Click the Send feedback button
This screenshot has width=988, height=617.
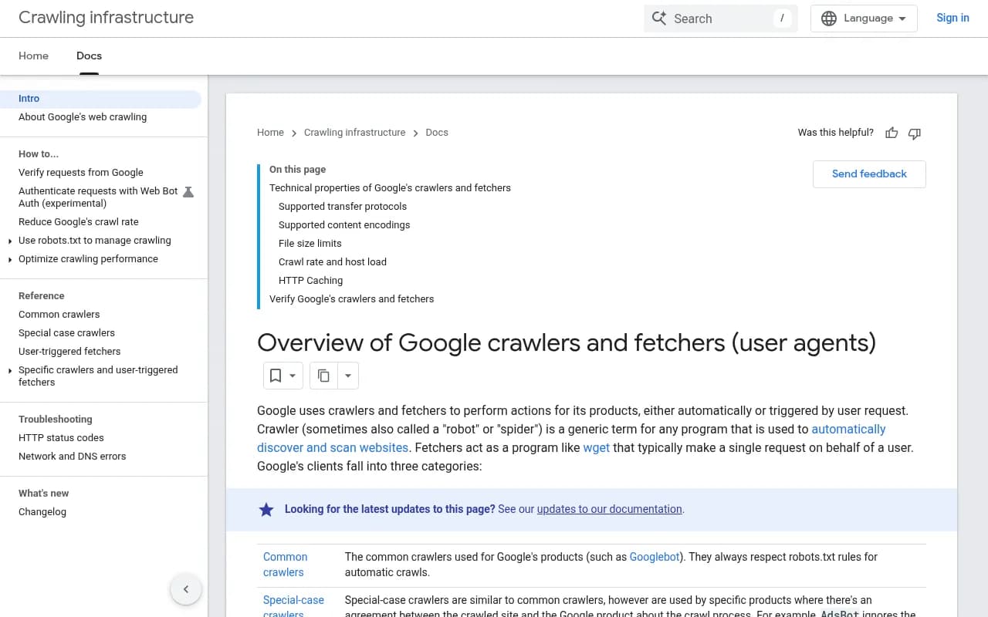[869, 174]
